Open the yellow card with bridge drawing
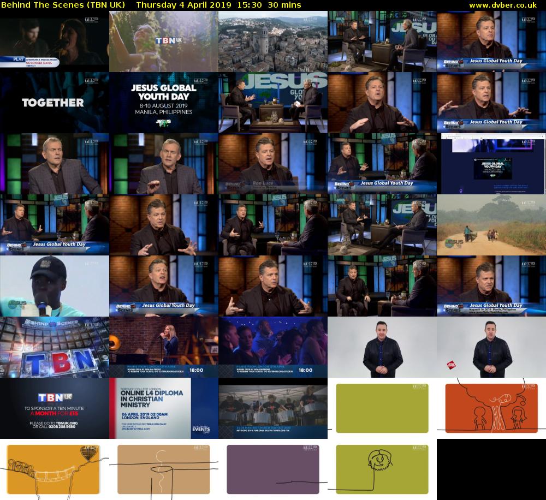This screenshot has height=500, width=546. click(54, 469)
